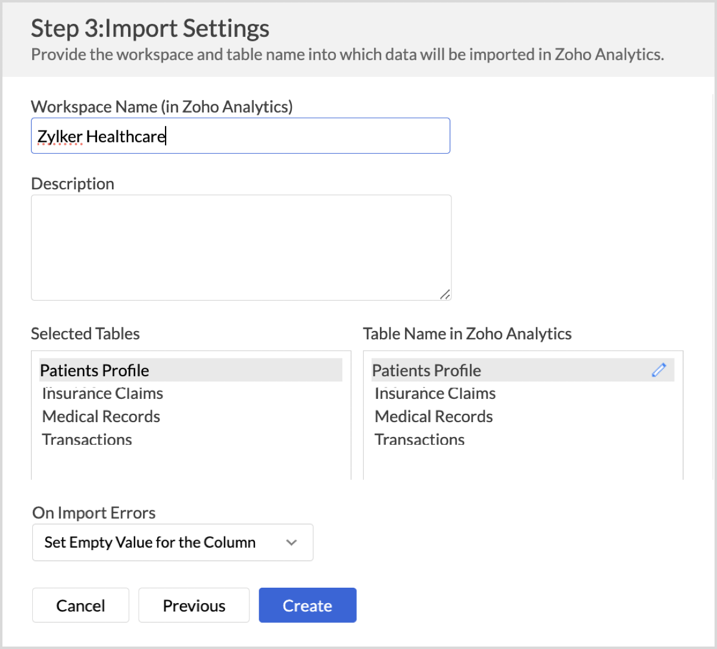
Task: Select Insurance Claims in Selected Tables
Action: click(102, 394)
